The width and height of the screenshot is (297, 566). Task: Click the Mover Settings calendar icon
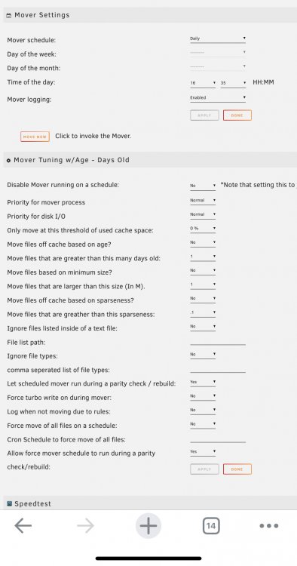click(x=9, y=16)
